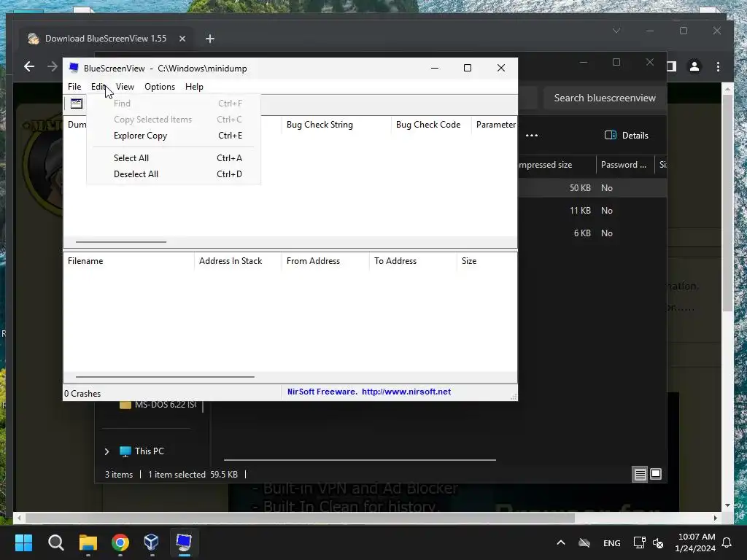Click the Password column header in Explorer
The image size is (747, 560).
coord(624,165)
